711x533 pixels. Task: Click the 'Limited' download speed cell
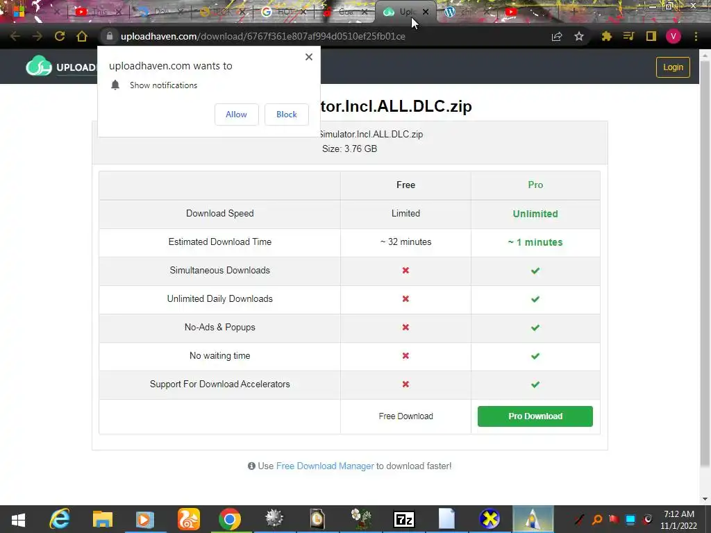[x=405, y=214]
